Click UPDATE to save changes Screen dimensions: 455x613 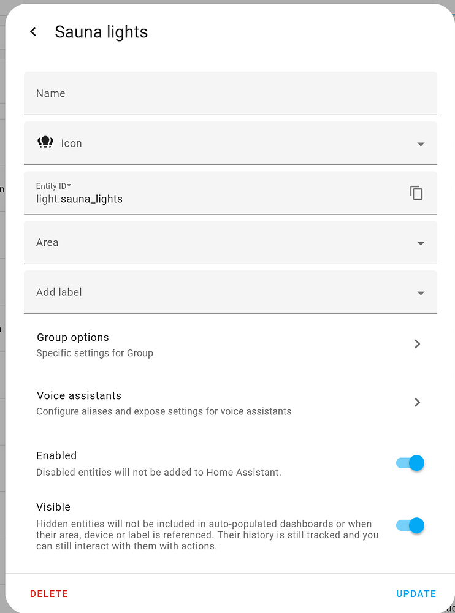click(416, 593)
